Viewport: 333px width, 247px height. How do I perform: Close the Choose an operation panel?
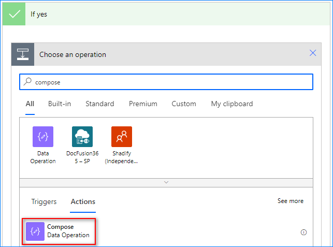click(x=313, y=53)
